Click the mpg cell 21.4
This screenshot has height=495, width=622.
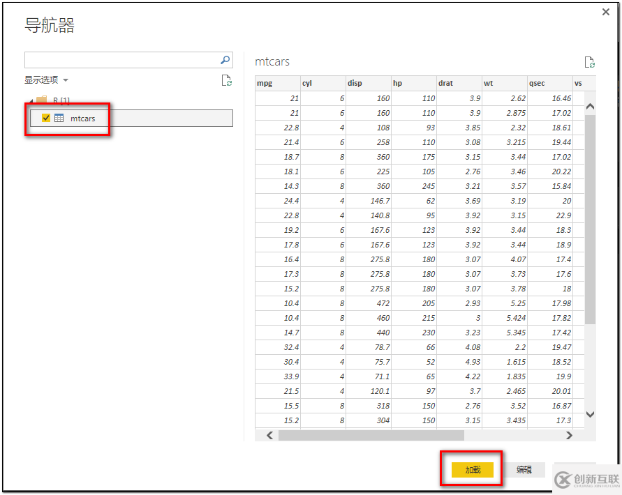[x=278, y=142]
